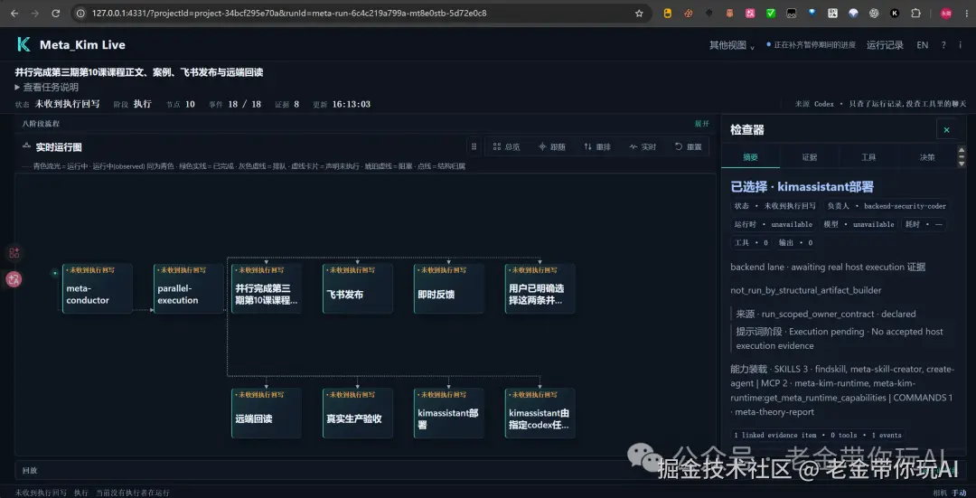The image size is (976, 498).
Task: Click the 正在补齐暂停期间的进度 status indicator
Action: (x=811, y=45)
